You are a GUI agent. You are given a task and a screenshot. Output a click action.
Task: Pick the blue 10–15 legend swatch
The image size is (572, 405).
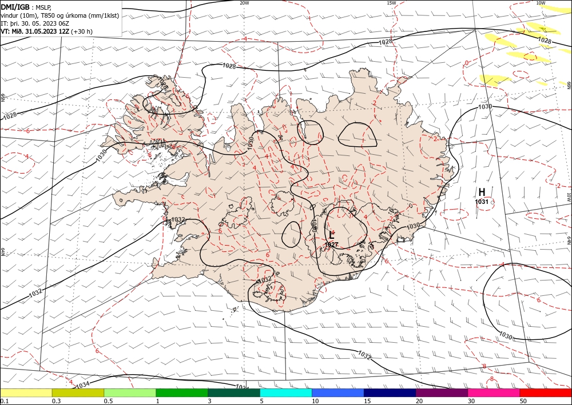[338, 392]
